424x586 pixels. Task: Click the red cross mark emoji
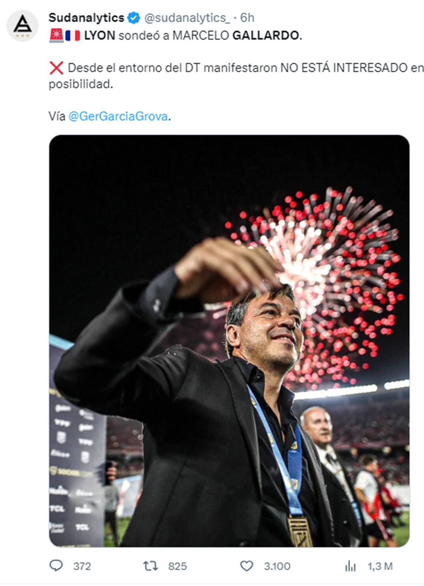[x=56, y=68]
